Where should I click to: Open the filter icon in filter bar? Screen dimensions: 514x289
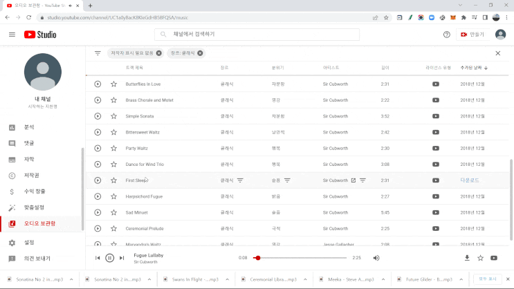pos(98,53)
